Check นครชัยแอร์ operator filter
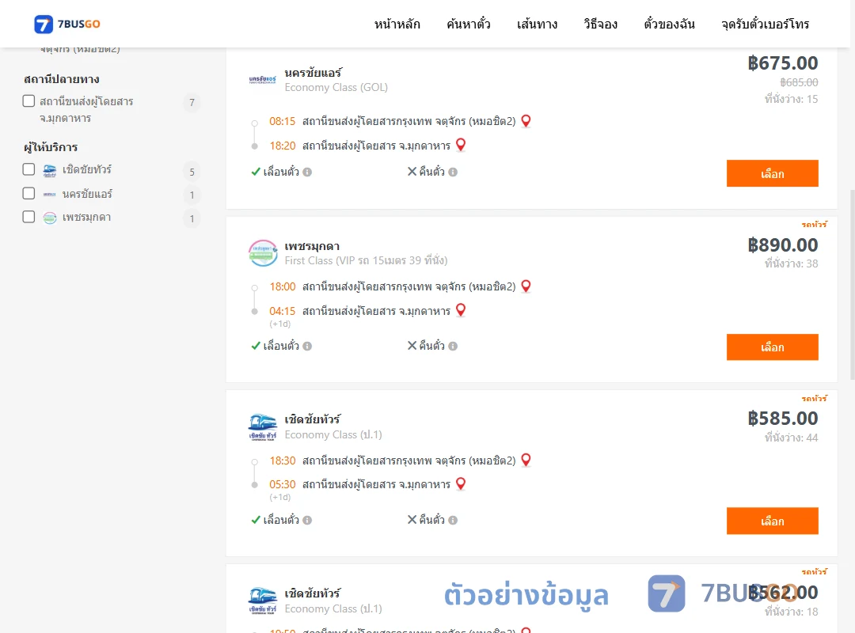Screen dimensions: 855x633 click(x=29, y=193)
